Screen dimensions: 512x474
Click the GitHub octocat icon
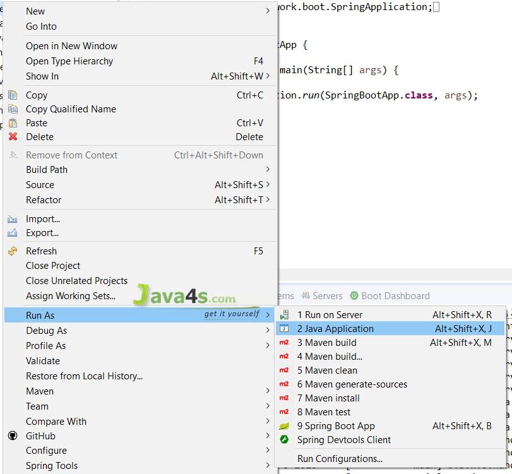(x=13, y=435)
